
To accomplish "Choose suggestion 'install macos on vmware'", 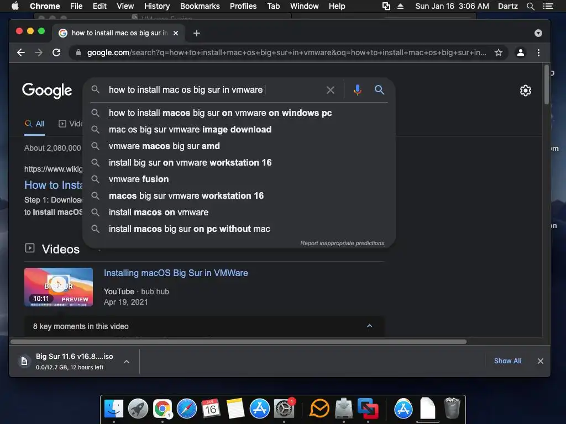I will 239,213.
